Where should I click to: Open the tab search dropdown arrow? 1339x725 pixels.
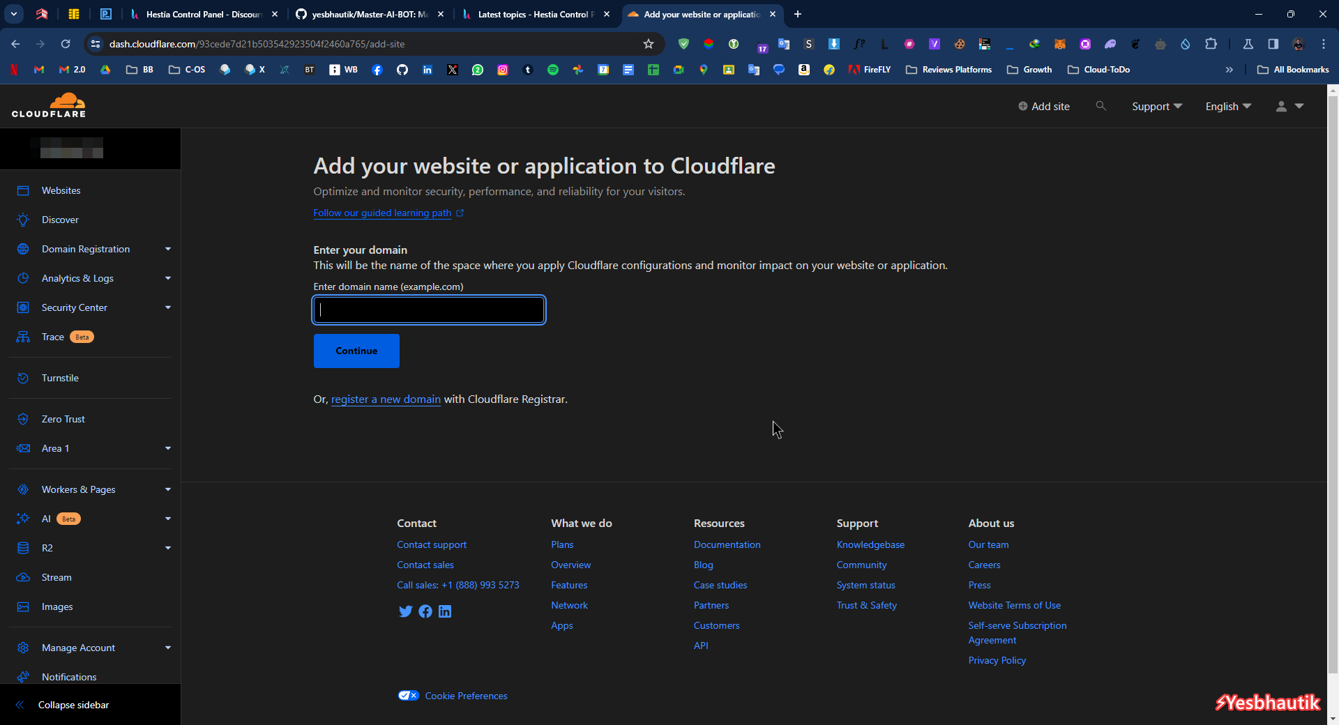tap(14, 14)
